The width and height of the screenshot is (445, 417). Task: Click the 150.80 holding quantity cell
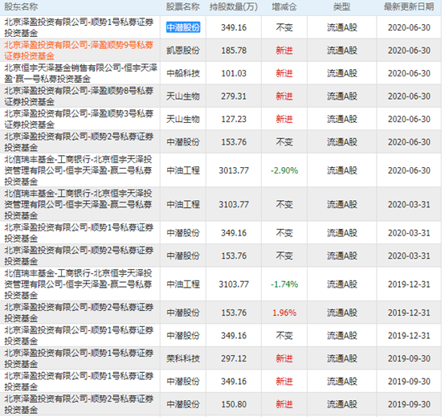pos(234,404)
